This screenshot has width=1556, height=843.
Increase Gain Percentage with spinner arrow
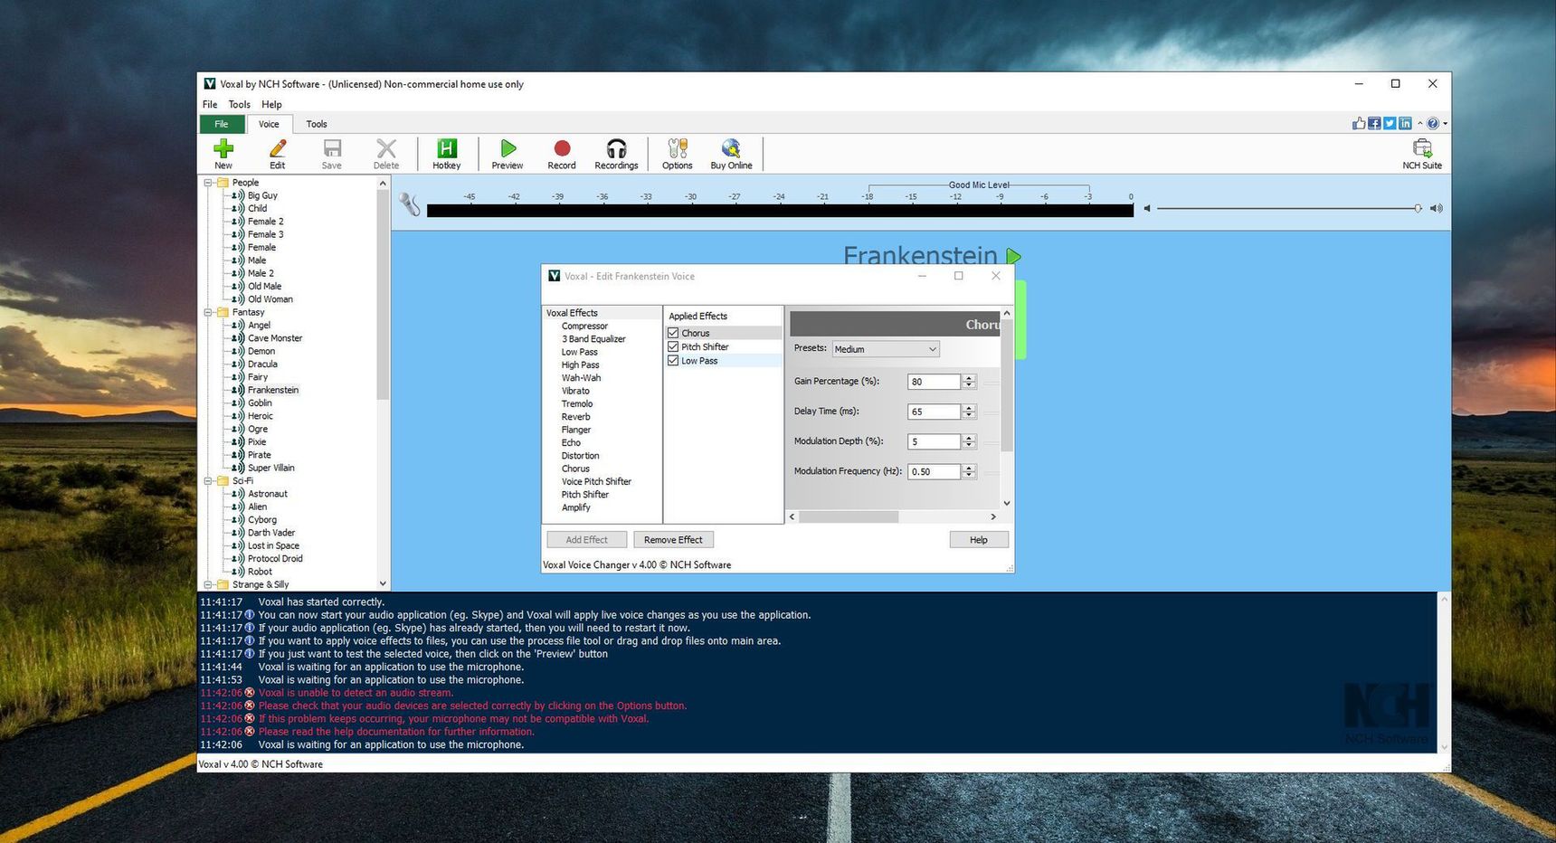tap(969, 378)
